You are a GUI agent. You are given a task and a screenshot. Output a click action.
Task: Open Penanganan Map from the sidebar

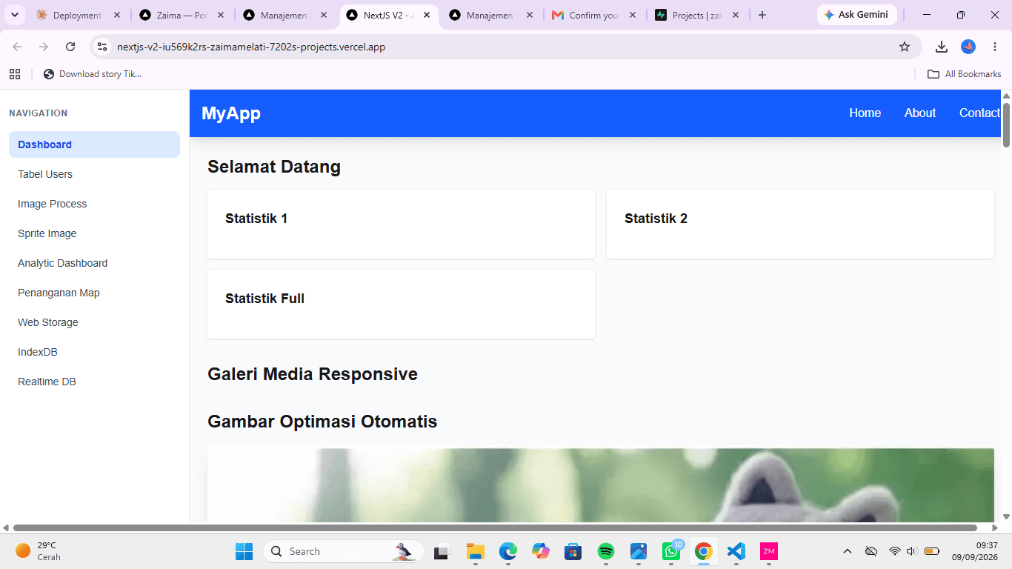coord(94,293)
